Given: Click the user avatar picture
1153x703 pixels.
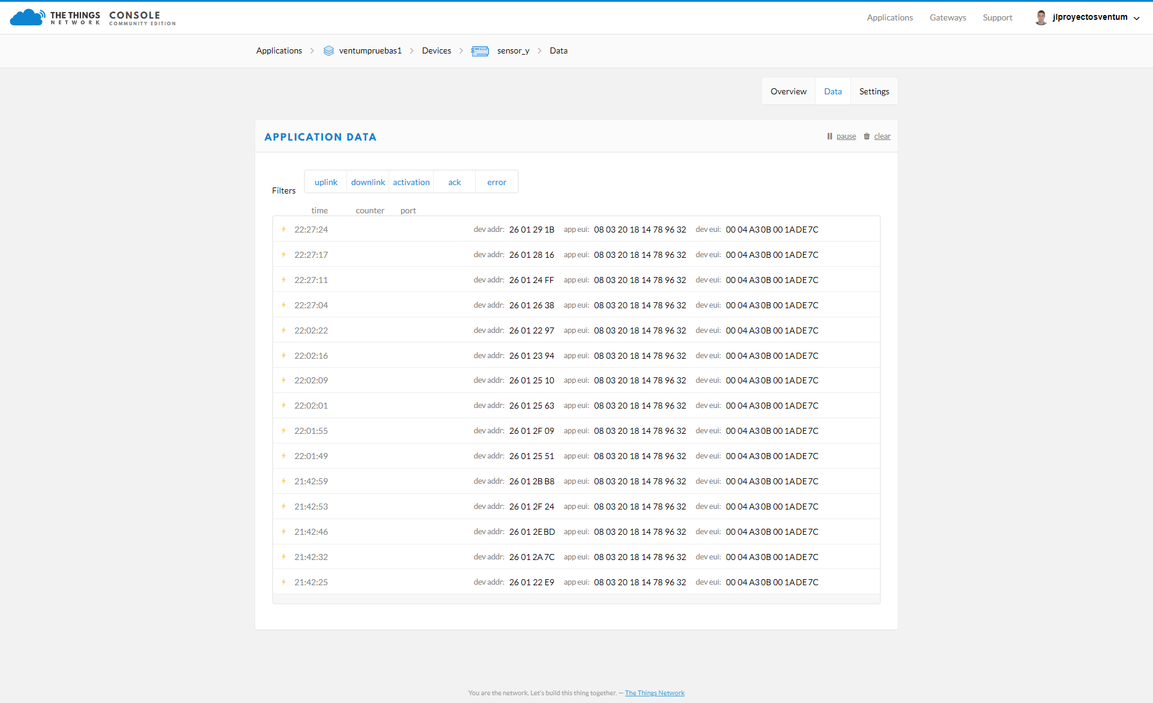Looking at the screenshot, I should [x=1041, y=17].
